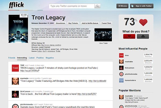Click Add to Netflix Queue
Image resolution: width=161 pixels, height=108 pixels.
[x=90, y=23]
